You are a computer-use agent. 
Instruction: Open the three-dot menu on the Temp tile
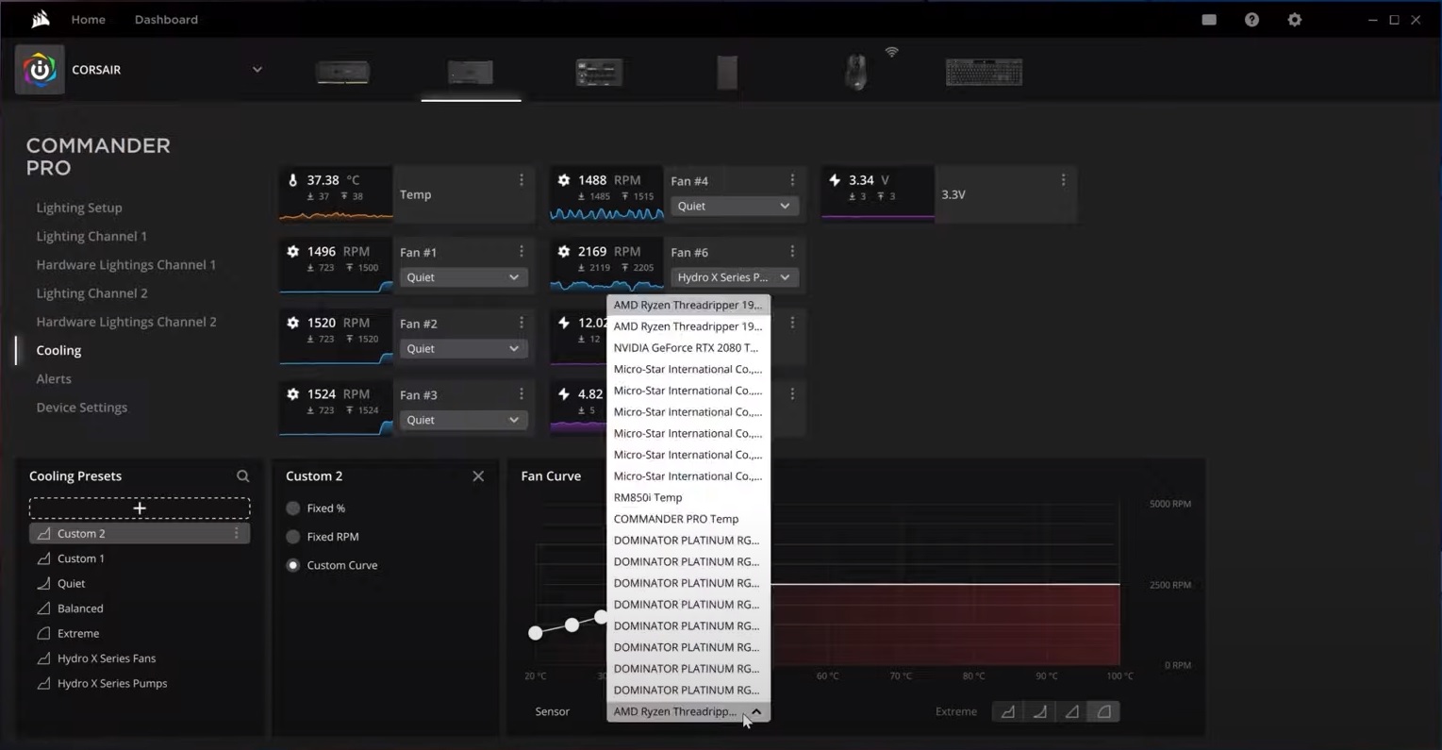[x=521, y=179]
